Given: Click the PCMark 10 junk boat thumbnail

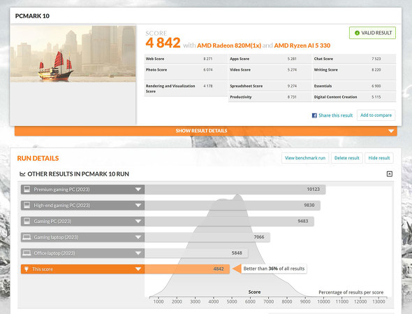Looking at the screenshot, I should pos(73,54).
